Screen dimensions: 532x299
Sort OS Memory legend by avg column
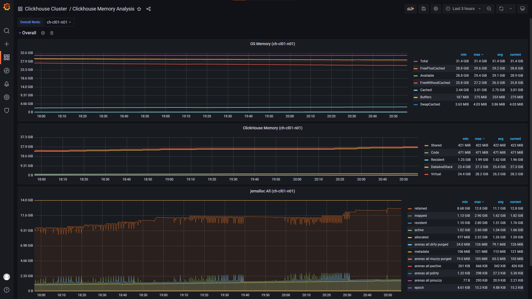click(500, 55)
